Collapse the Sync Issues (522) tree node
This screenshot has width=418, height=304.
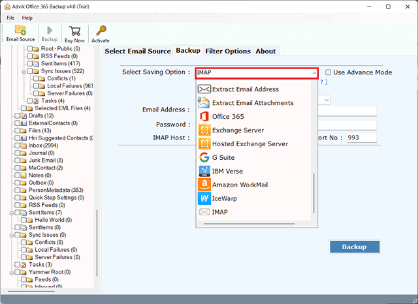click(24, 71)
